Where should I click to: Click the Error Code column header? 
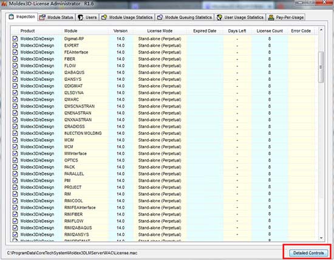coord(301,31)
